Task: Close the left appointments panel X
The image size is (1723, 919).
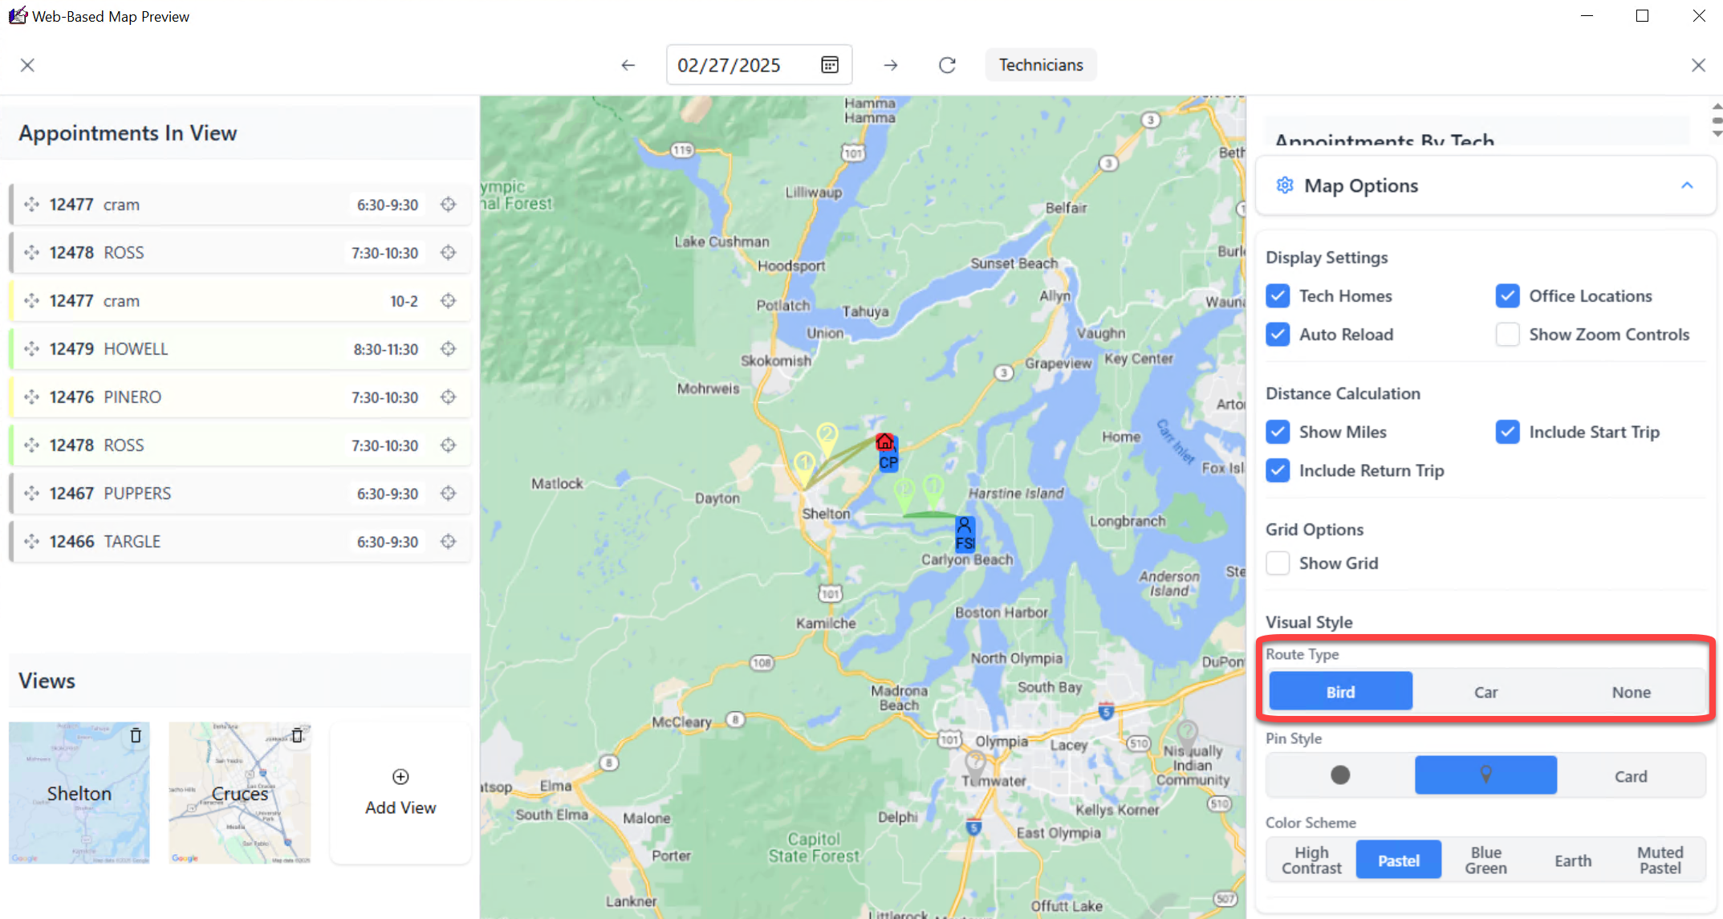Action: pyautogui.click(x=27, y=65)
